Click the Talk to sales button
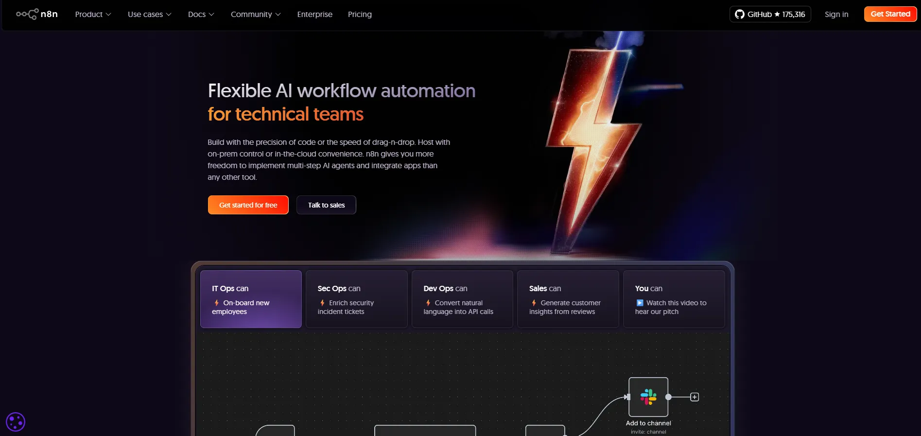This screenshot has width=921, height=436. (326, 205)
